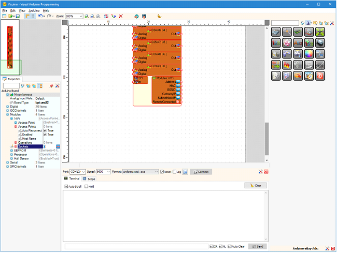Enable the Hold checkbox
The width and height of the screenshot is (337, 254).
pyautogui.click(x=86, y=187)
